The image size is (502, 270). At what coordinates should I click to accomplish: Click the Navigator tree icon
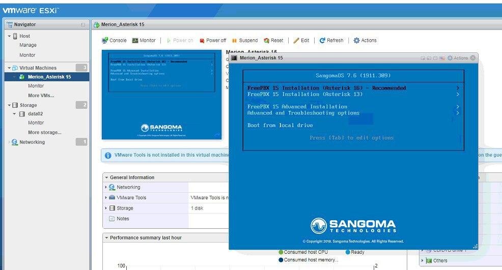click(x=9, y=24)
